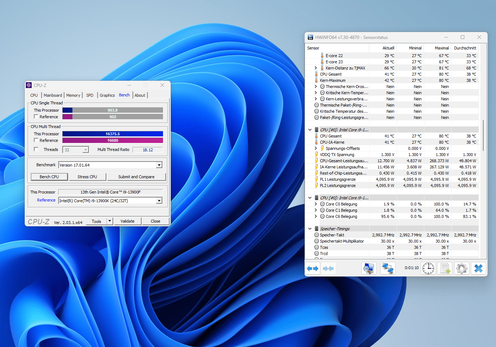The width and height of the screenshot is (496, 347).
Task: Expand the Thermische Kern-Dros row
Action: [x=316, y=87]
